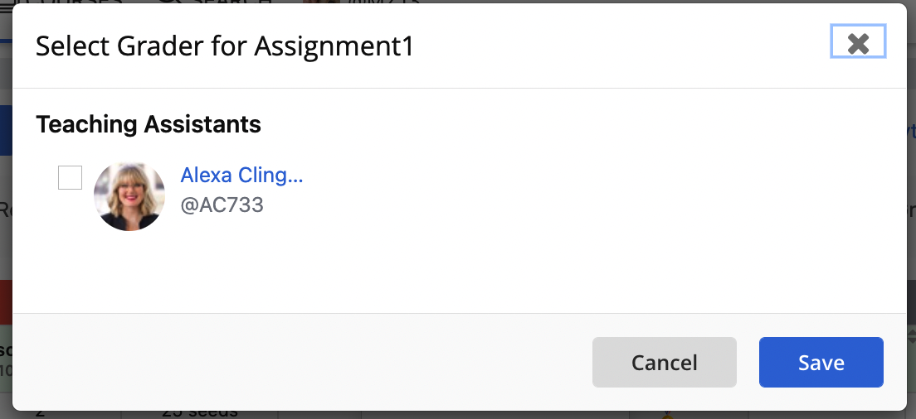
Task: Save the selected grader
Action: pos(821,362)
